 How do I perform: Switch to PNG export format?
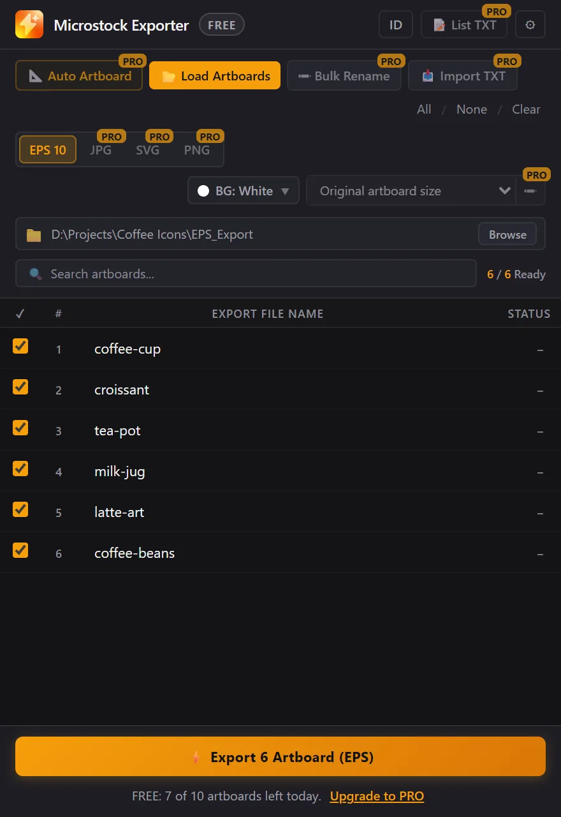coord(197,150)
